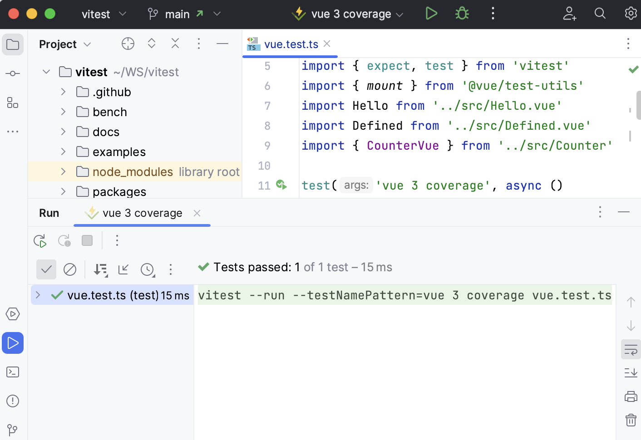Clear all console output with trash icon
The height and width of the screenshot is (440, 641).
tap(631, 420)
